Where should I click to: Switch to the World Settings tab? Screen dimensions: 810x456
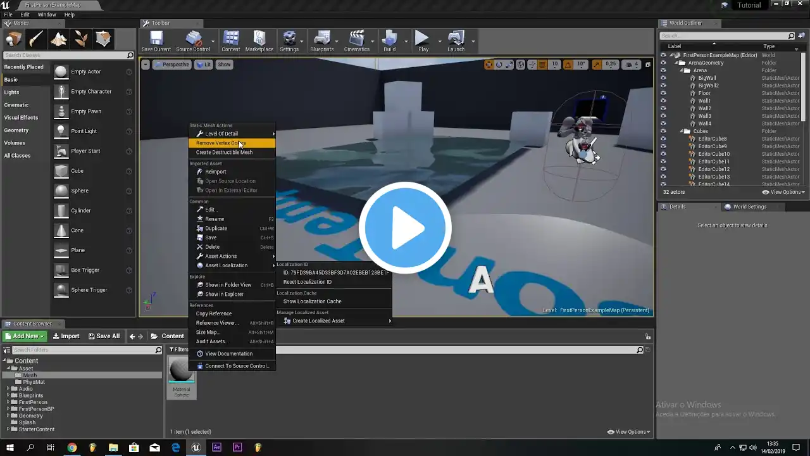(749, 207)
